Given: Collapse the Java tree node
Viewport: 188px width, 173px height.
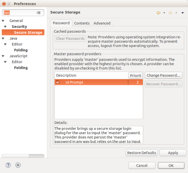Looking at the screenshot, I should [x=3, y=38].
